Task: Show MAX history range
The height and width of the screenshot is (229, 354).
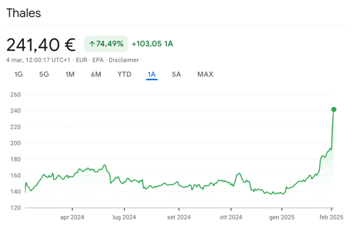Action: coord(205,75)
